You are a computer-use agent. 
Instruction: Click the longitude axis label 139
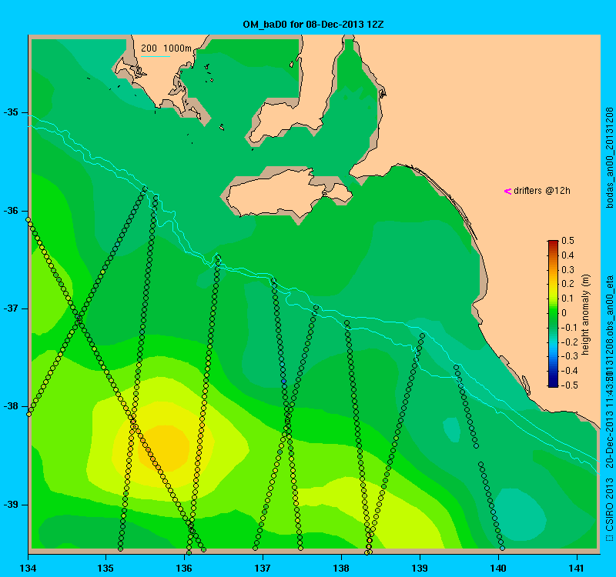420,568
